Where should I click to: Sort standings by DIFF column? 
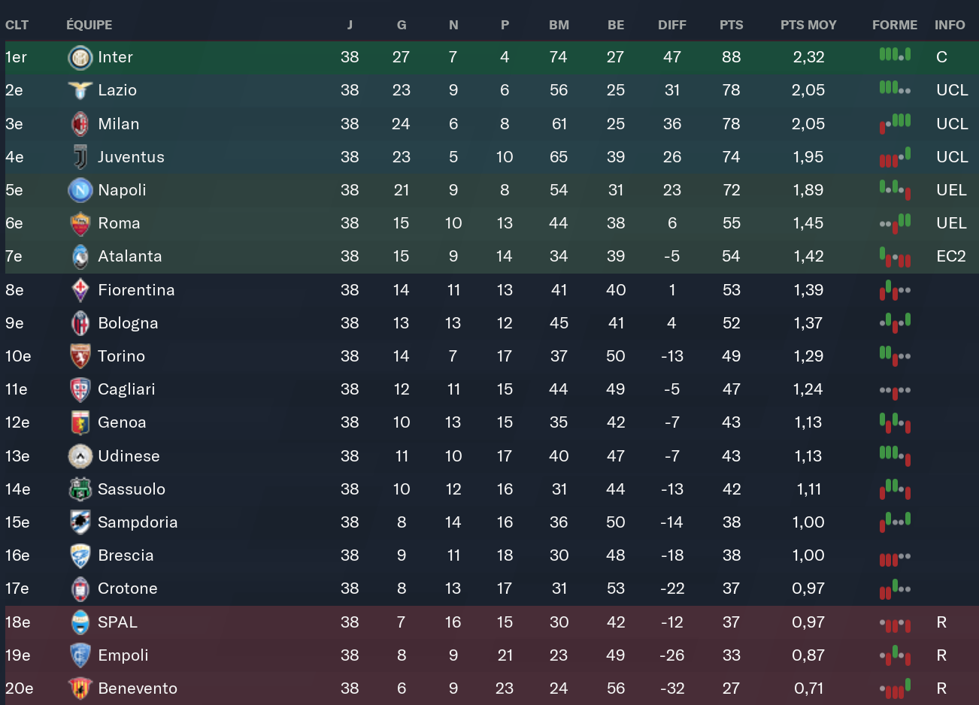[671, 25]
